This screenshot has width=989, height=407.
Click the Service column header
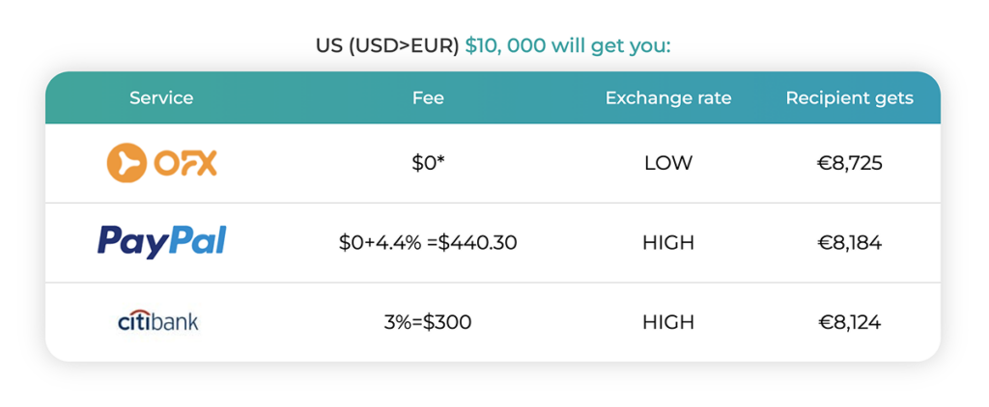pos(161,98)
